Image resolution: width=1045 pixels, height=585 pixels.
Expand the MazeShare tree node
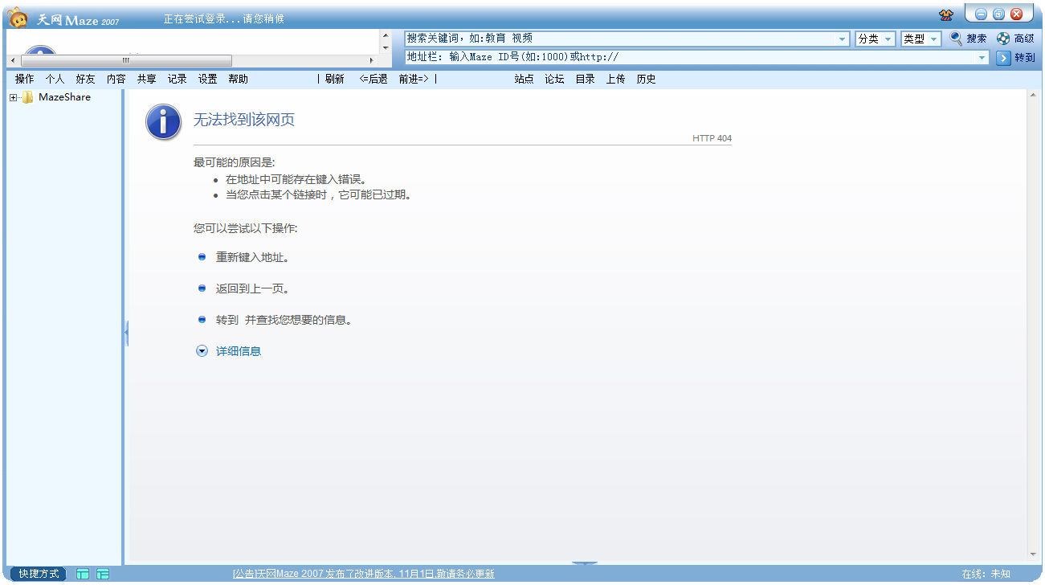pyautogui.click(x=13, y=98)
